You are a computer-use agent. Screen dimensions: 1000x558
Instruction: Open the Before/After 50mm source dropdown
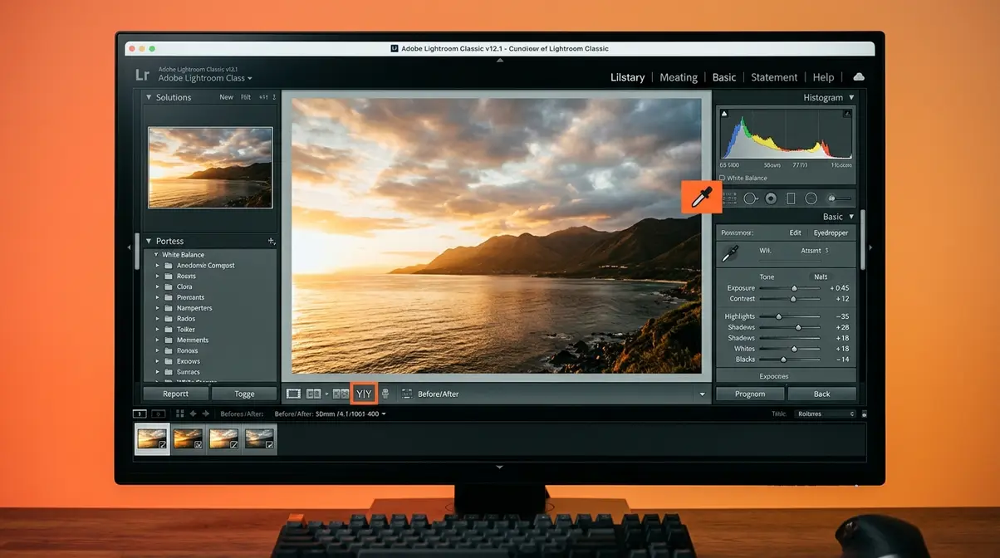tap(331, 414)
